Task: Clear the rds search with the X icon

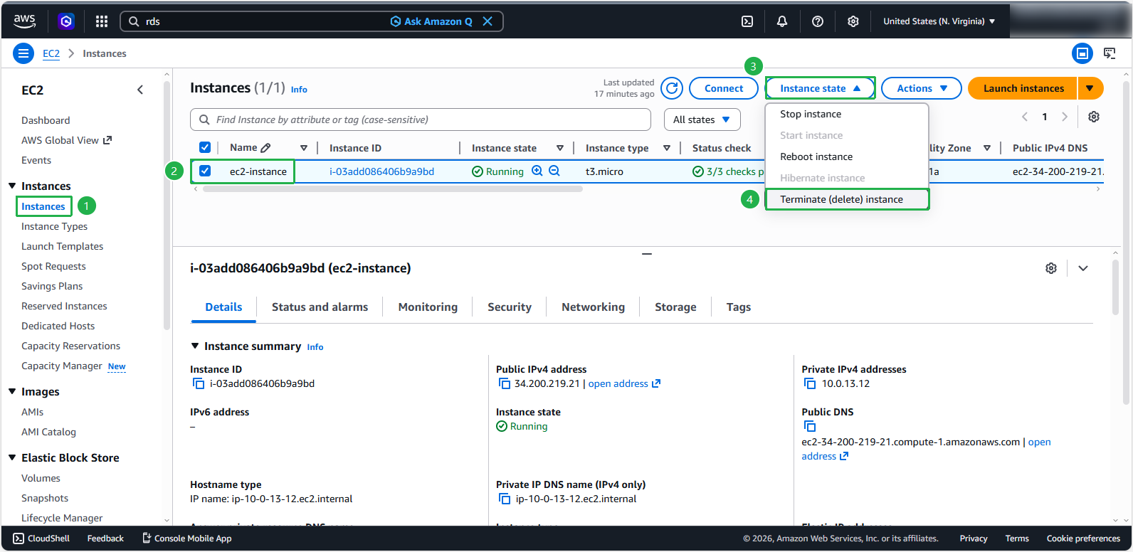Action: point(488,21)
